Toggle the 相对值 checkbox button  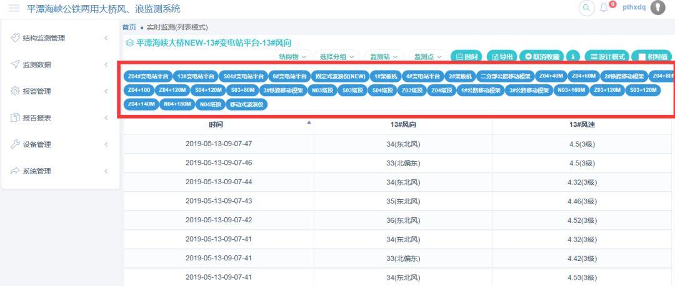(x=651, y=56)
